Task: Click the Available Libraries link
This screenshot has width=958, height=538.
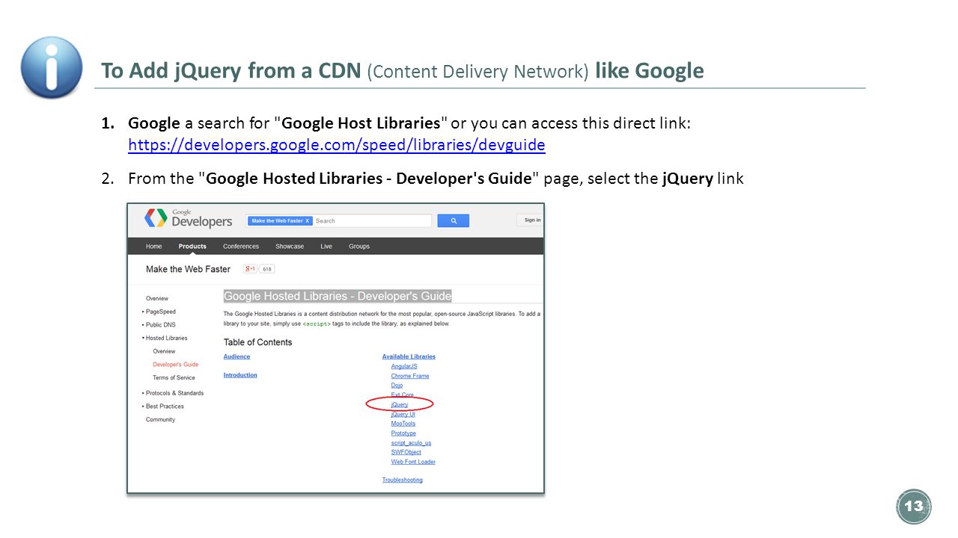Action: click(409, 356)
